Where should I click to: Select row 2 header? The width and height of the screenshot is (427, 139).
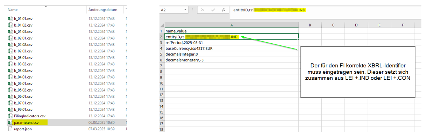(162, 37)
